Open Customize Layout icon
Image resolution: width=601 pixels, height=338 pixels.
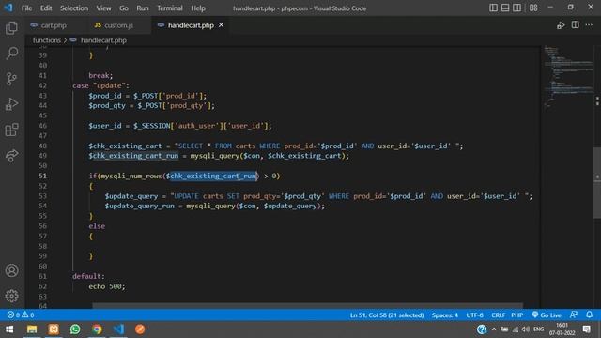pos(533,8)
